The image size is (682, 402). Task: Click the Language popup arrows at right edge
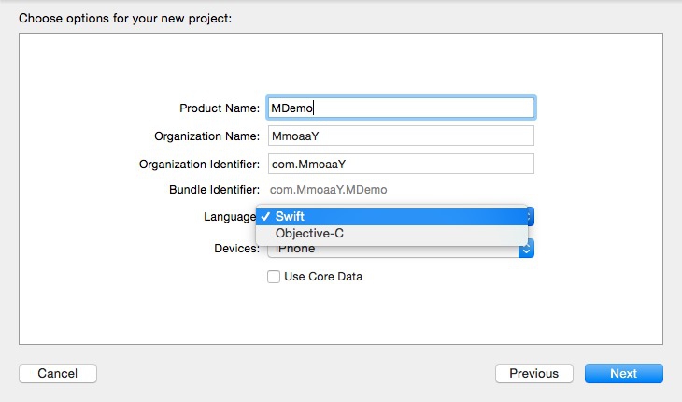pyautogui.click(x=529, y=216)
